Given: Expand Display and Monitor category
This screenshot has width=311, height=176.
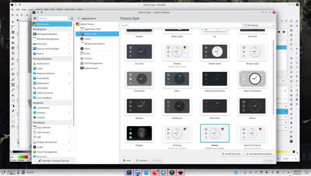Looking at the screenshot, I should (x=52, y=142).
